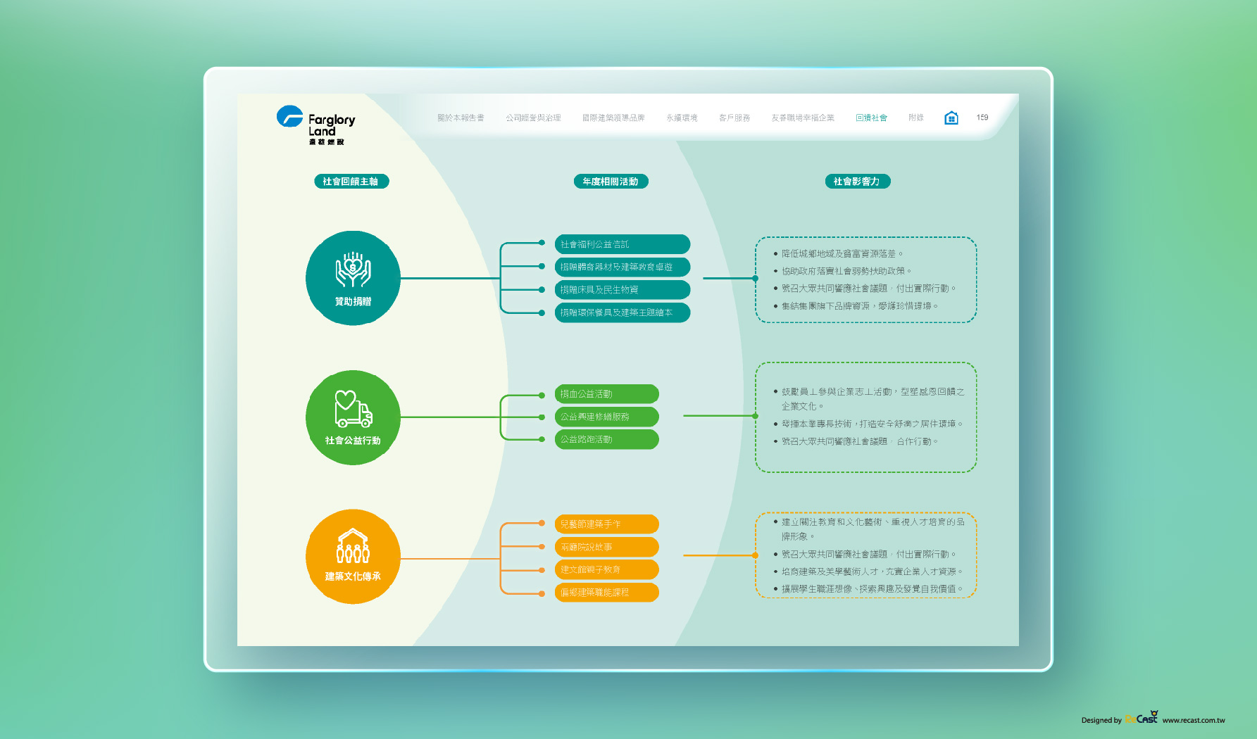The width and height of the screenshot is (1257, 739).
Task: Click the 捐贈體育器材及建築教育桌遊 pill
Action: 623,267
